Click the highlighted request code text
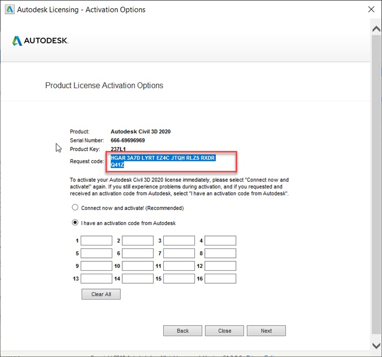The image size is (382, 357). click(x=162, y=158)
